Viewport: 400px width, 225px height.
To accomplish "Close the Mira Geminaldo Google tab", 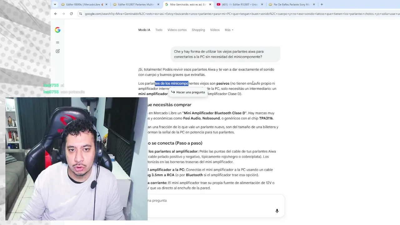I will click(x=210, y=5).
